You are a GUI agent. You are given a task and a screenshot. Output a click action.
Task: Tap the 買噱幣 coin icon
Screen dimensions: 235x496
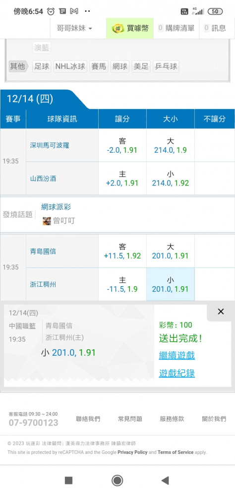(118, 28)
